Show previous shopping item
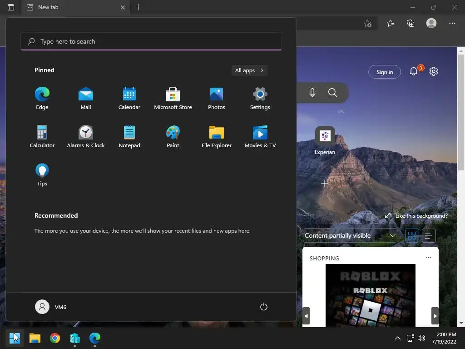 (307, 316)
